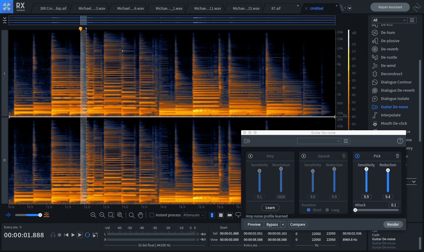This screenshot has height=252, width=424.
Task: Click the zoom in magnifier icon
Action: point(93,215)
